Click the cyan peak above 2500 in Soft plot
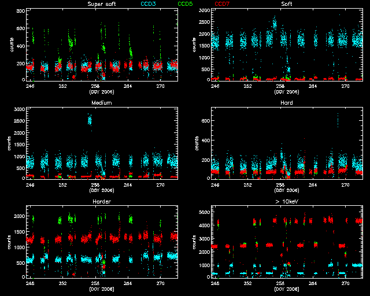Image resolution: width=370 pixels, height=296 pixels. tap(274, 22)
